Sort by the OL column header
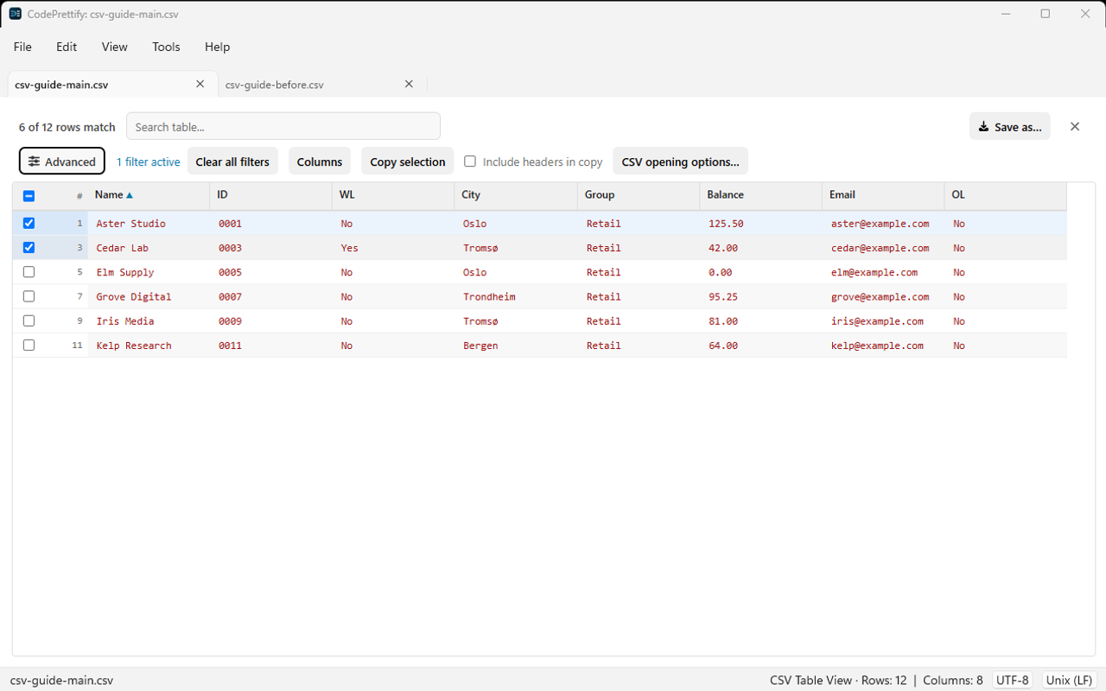1106x691 pixels. (x=1006, y=195)
